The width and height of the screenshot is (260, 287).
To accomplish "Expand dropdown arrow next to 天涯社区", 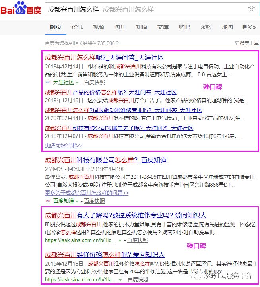I will [x=77, y=83].
